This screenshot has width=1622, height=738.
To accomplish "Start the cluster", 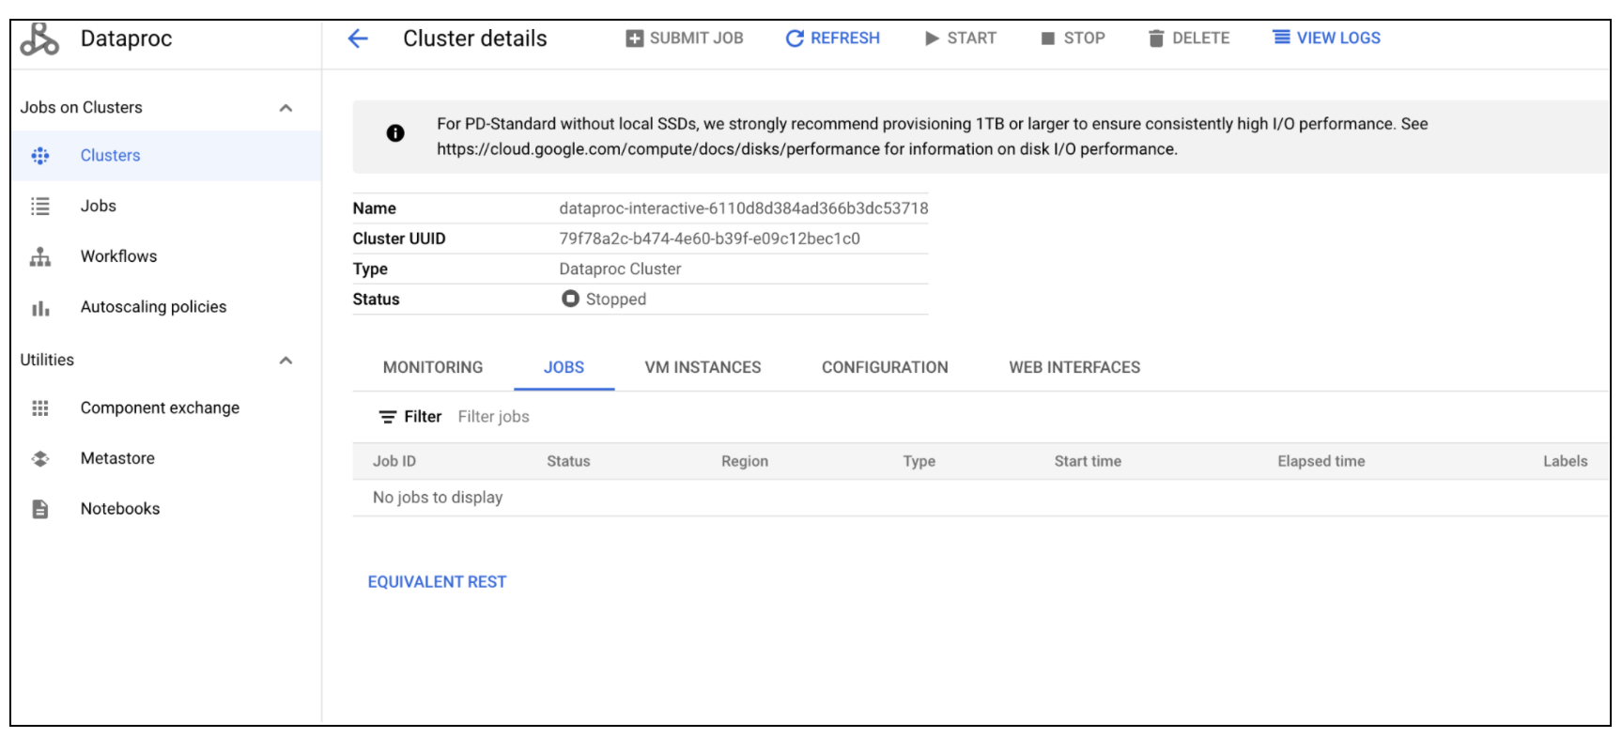I will tap(961, 38).
